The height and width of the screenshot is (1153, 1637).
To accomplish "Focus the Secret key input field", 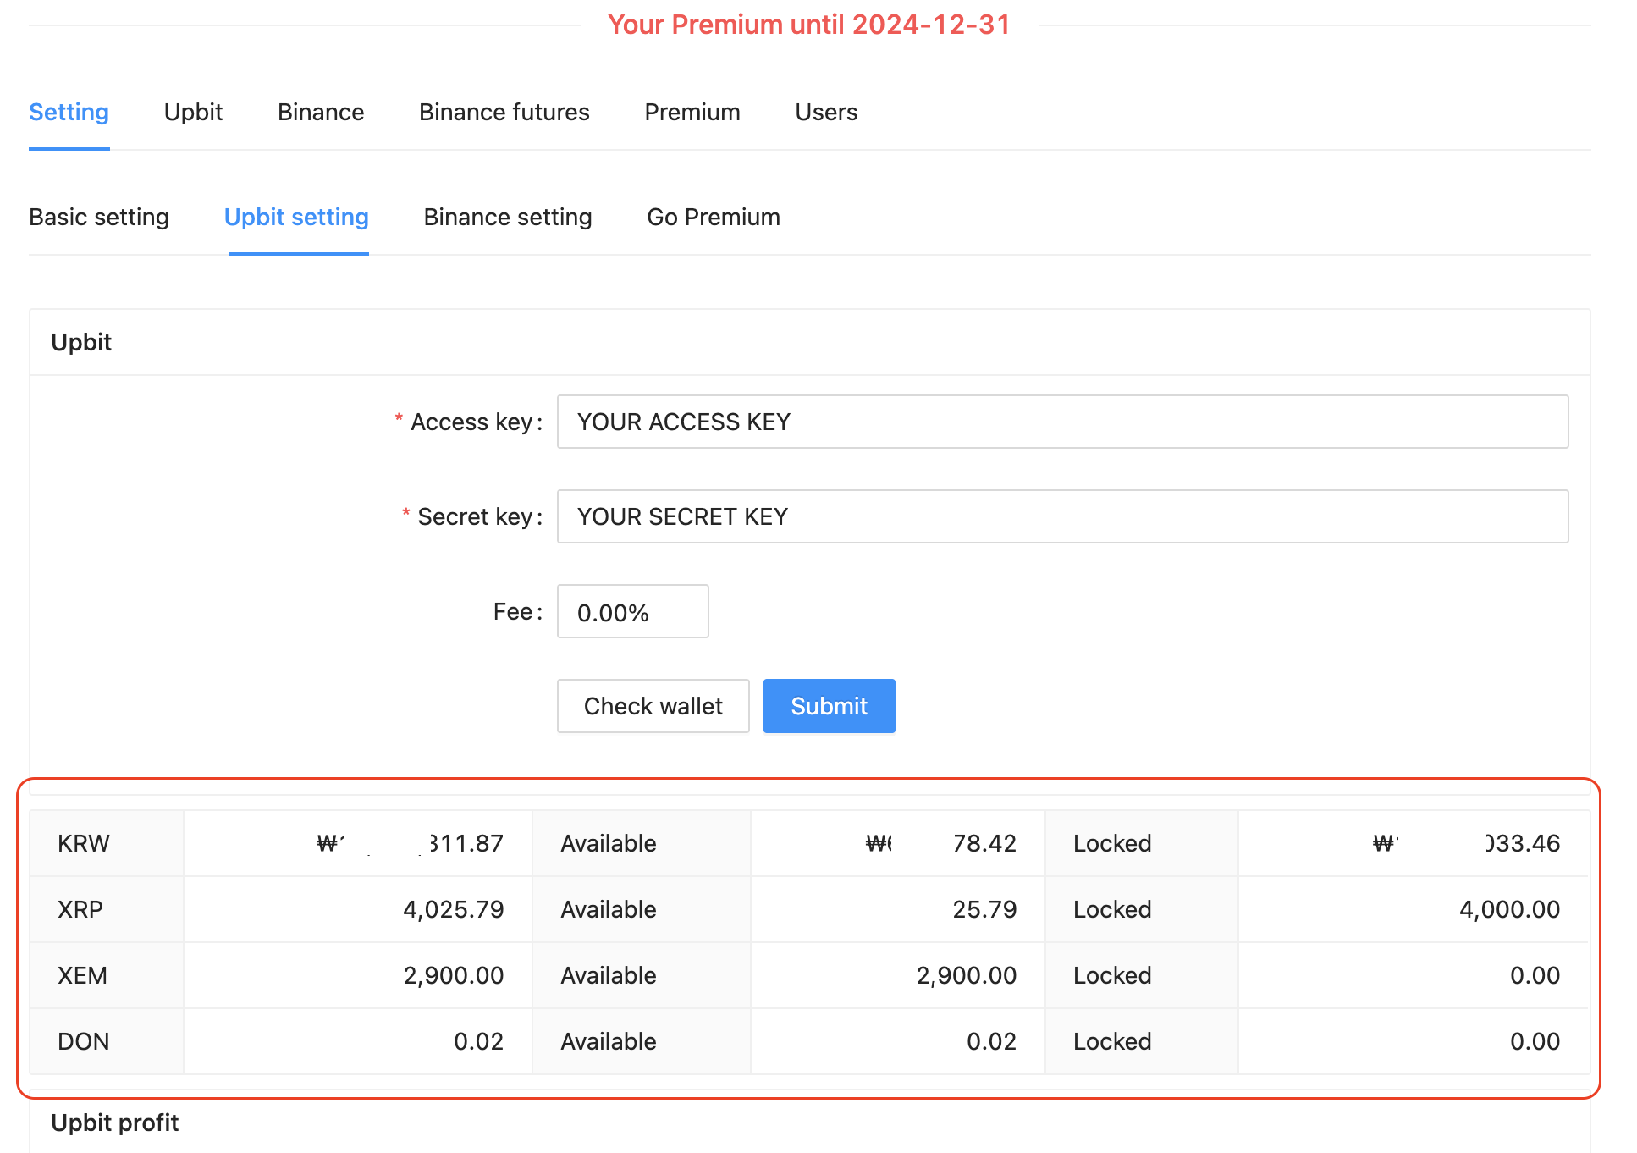I will [x=1061, y=516].
